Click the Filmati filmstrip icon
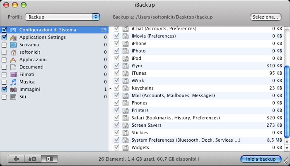290x166 pixels. 13,75
